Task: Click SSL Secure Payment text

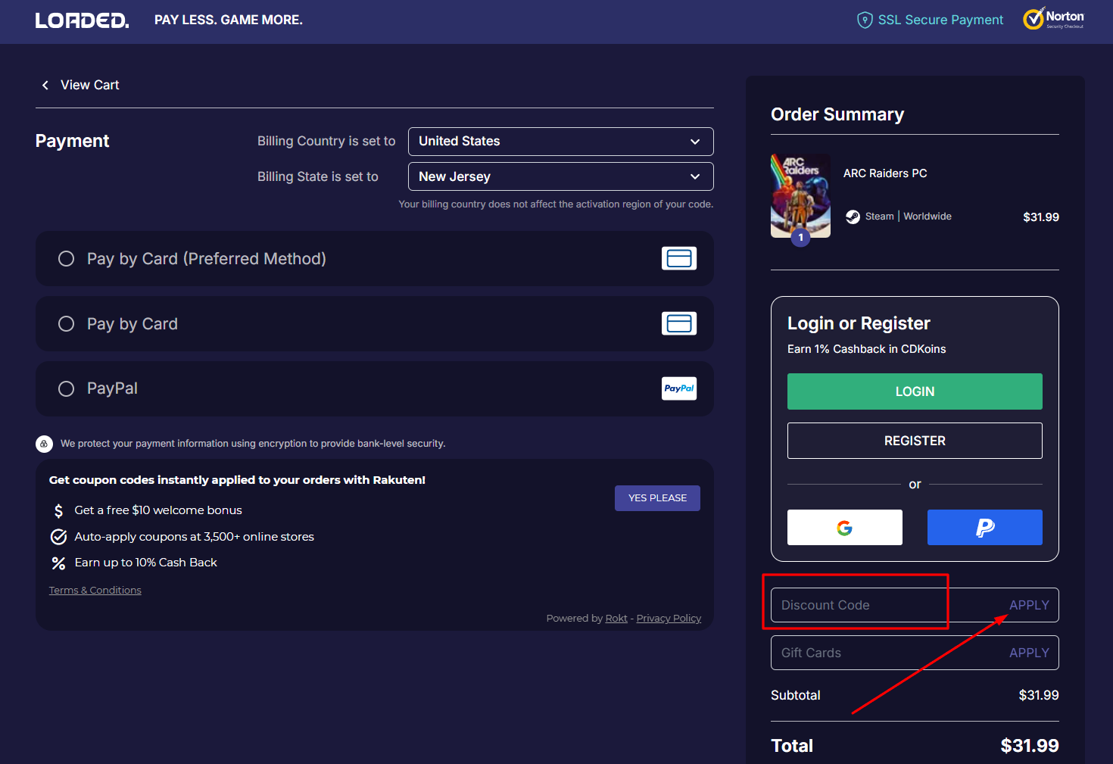Action: point(940,20)
